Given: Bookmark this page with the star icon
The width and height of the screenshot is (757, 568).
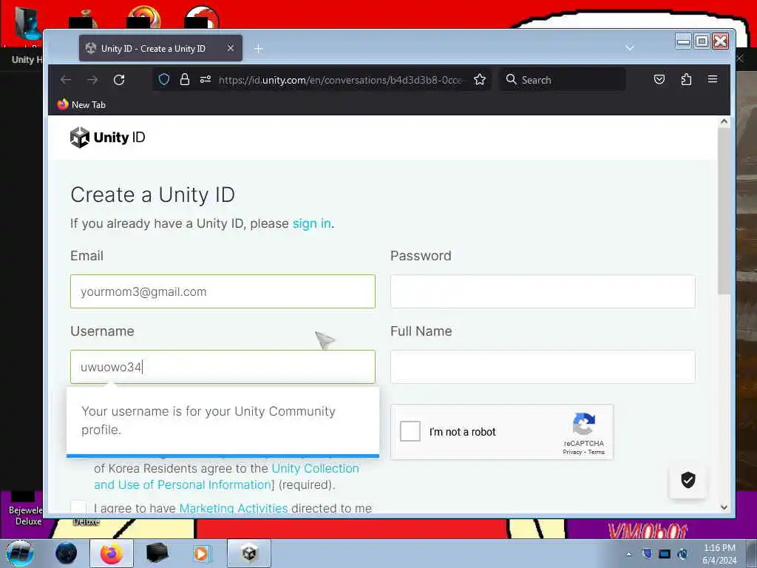Looking at the screenshot, I should tap(479, 79).
